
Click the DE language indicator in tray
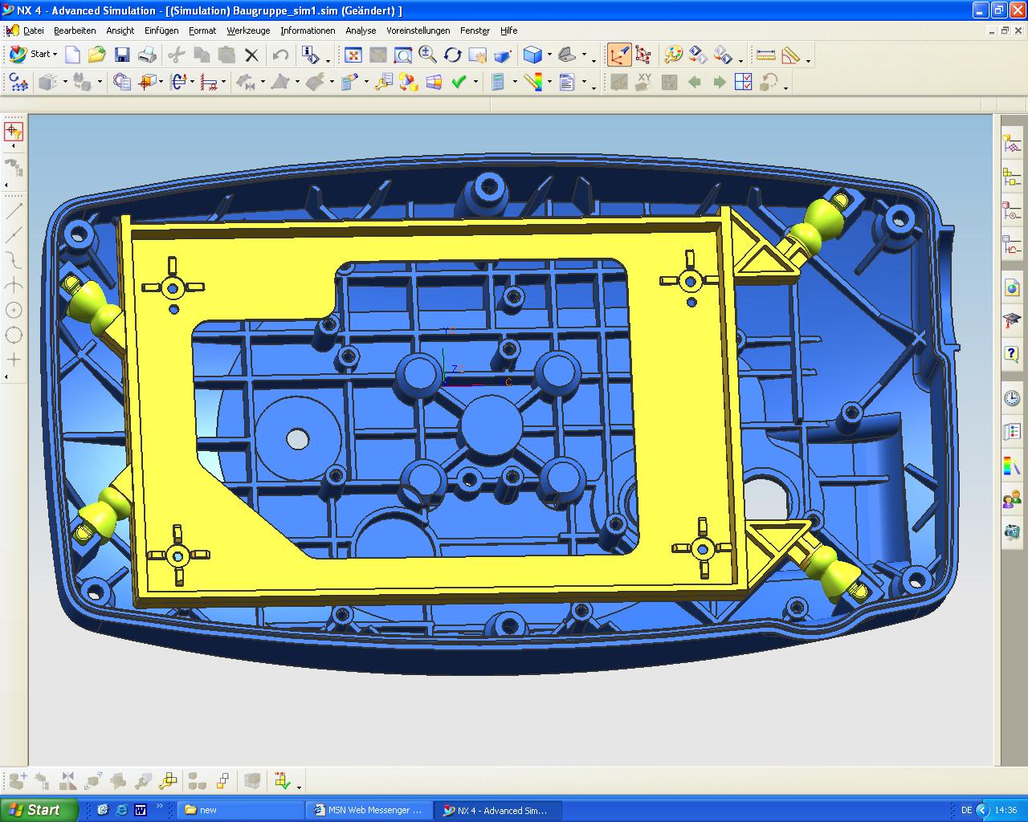966,810
